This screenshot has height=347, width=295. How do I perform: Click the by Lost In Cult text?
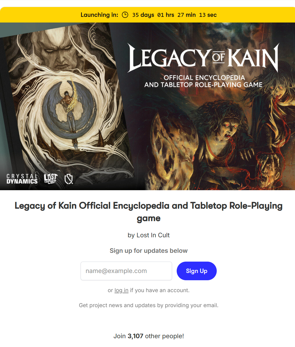(x=149, y=235)
